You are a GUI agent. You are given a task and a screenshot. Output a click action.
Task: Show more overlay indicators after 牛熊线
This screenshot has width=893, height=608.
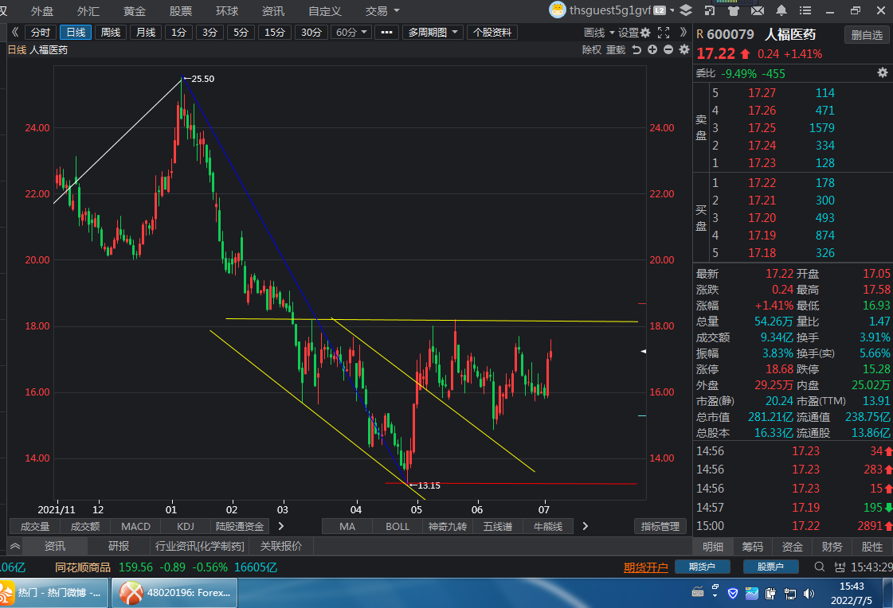585,526
